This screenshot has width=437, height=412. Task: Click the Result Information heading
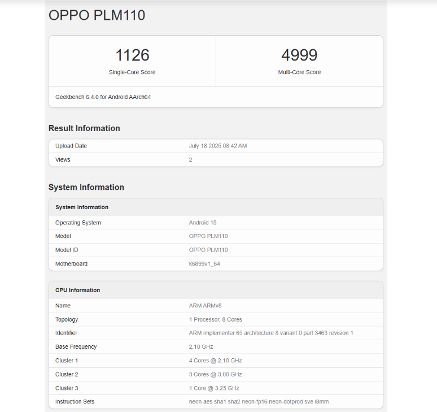pos(84,128)
